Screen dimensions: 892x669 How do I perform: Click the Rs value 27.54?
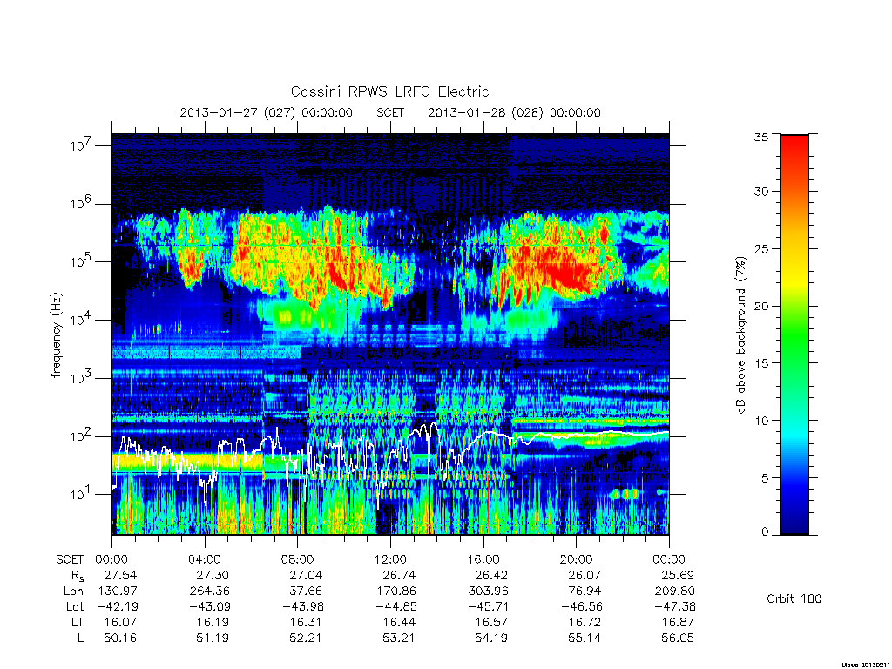pyautogui.click(x=120, y=575)
